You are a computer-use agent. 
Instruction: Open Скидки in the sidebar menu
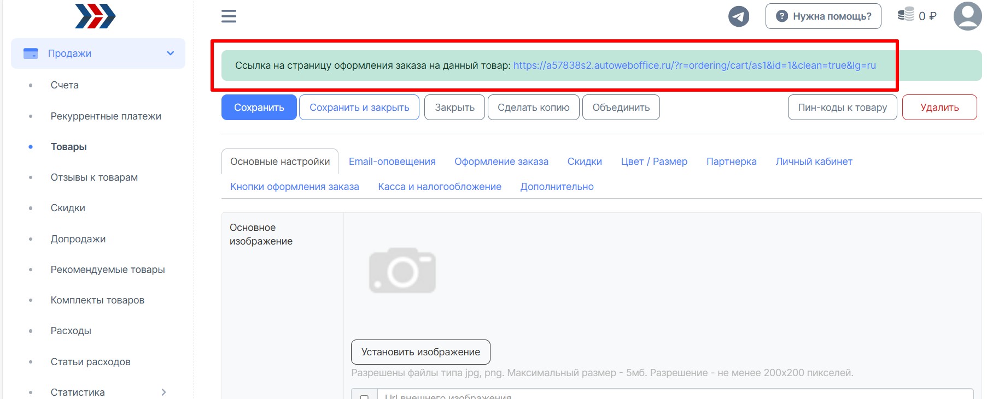(x=68, y=208)
